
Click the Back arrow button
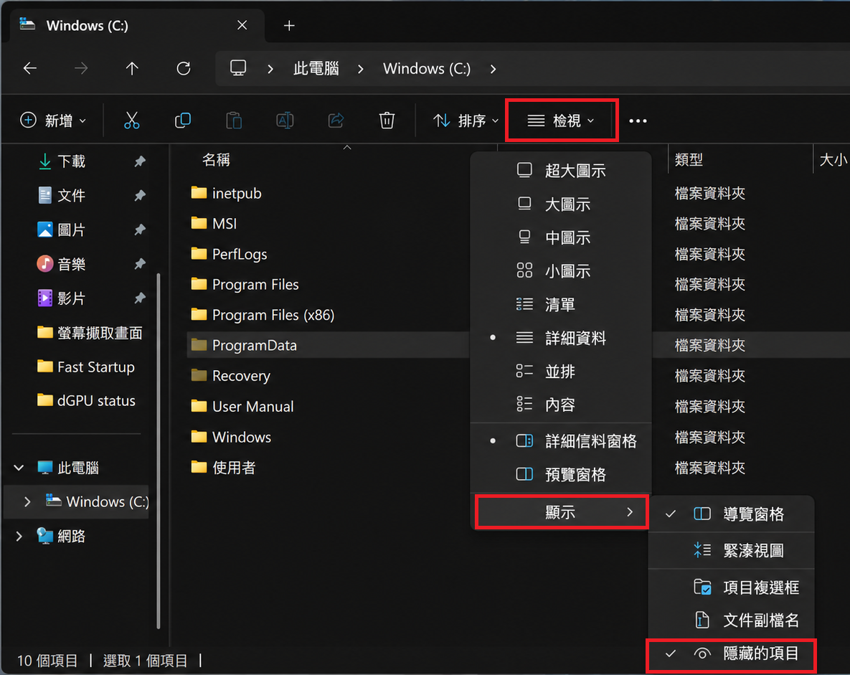(30, 69)
